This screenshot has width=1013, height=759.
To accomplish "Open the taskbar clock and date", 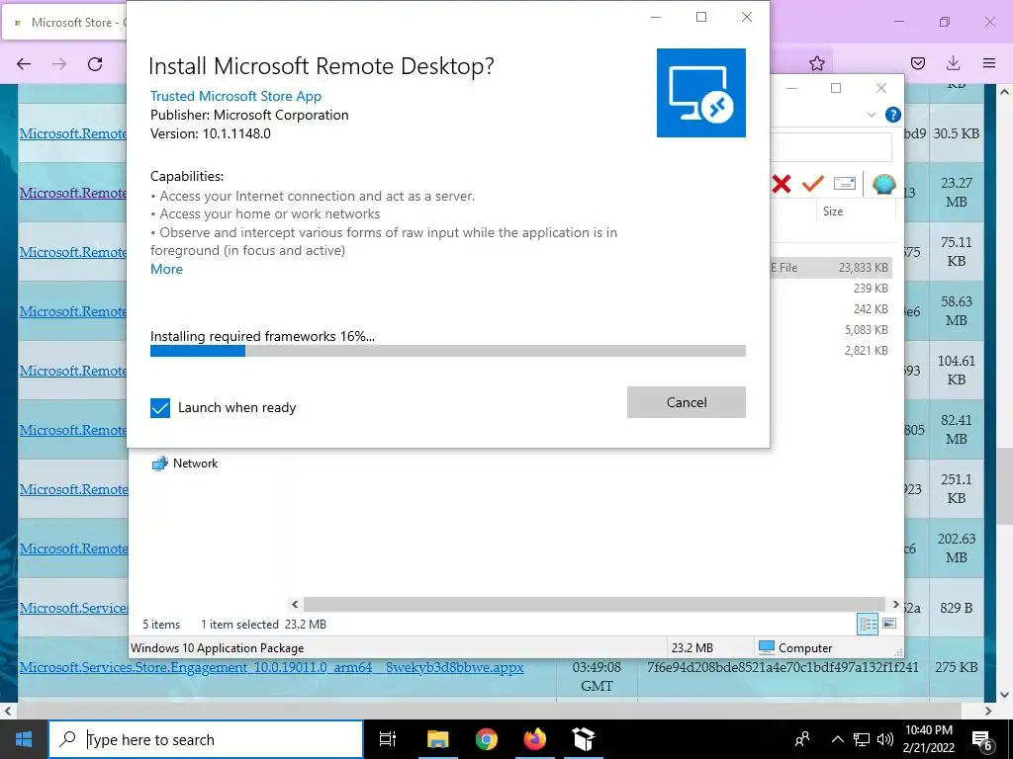I will 929,739.
